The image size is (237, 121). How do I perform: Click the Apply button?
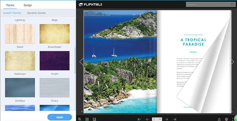point(59,117)
